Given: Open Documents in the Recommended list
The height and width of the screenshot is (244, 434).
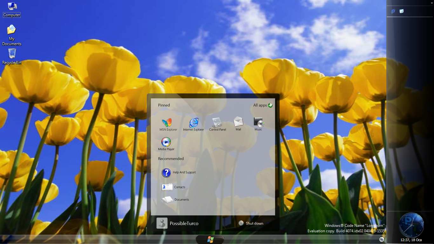Looking at the screenshot, I should pyautogui.click(x=175, y=200).
